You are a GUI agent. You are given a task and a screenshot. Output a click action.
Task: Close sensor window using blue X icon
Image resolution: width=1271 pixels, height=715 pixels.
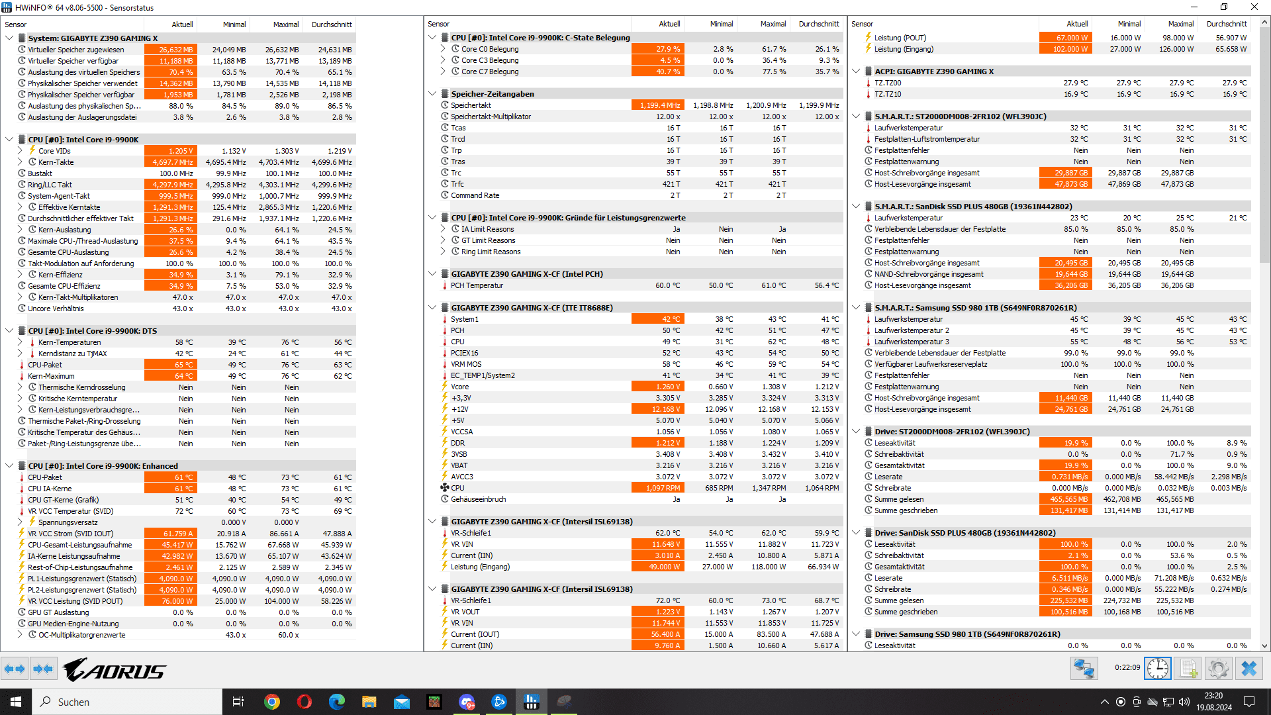pyautogui.click(x=1248, y=669)
